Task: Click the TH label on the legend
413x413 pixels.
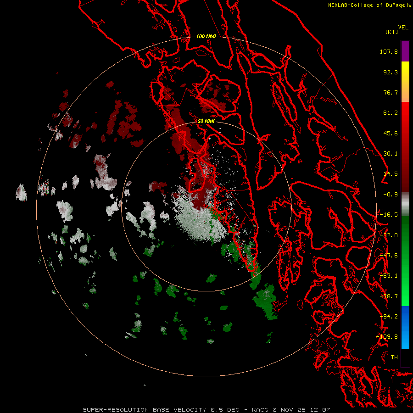Action: [394, 357]
